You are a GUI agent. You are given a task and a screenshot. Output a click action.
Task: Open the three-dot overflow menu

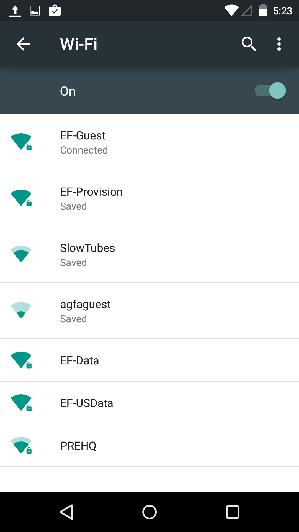tap(279, 44)
